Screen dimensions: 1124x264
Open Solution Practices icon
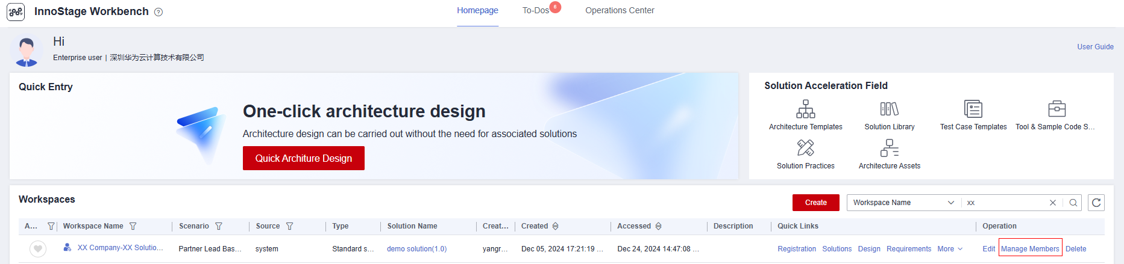point(806,148)
